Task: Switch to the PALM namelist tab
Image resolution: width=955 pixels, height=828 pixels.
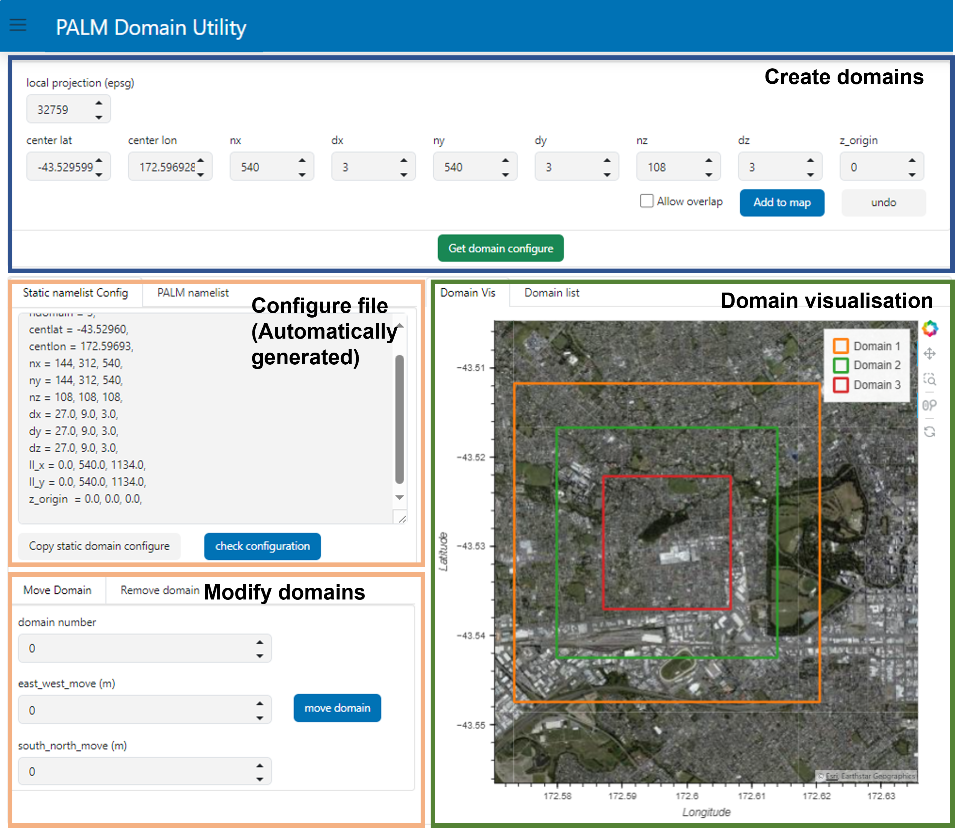Action: (x=193, y=293)
